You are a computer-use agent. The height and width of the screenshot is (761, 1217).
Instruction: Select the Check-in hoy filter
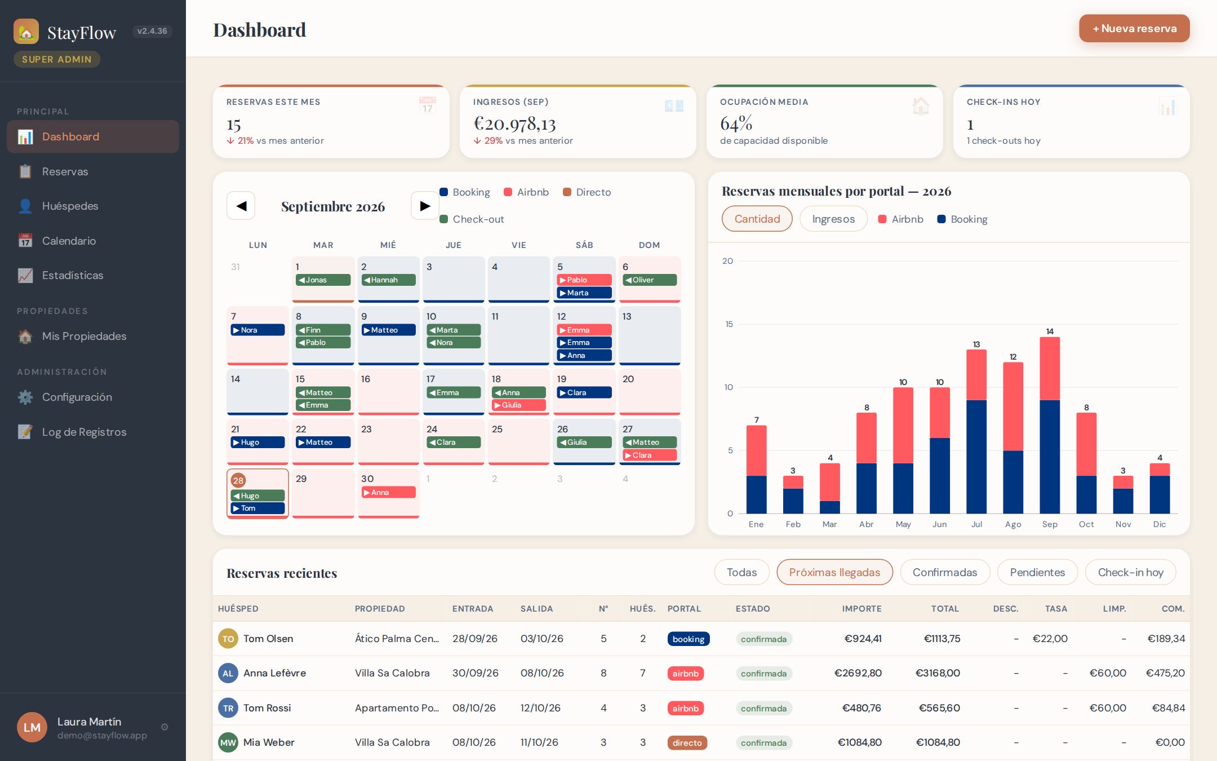[1131, 572]
